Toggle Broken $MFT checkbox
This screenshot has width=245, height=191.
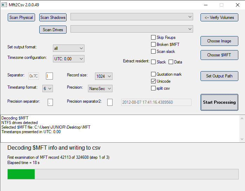pos(154,45)
